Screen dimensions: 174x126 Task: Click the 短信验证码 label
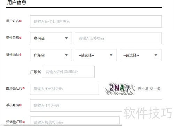point(14,122)
